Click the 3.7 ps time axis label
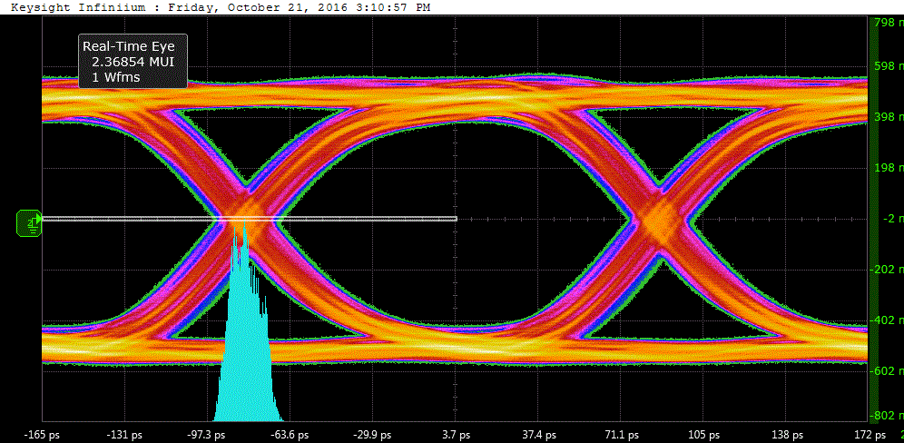 point(456,434)
